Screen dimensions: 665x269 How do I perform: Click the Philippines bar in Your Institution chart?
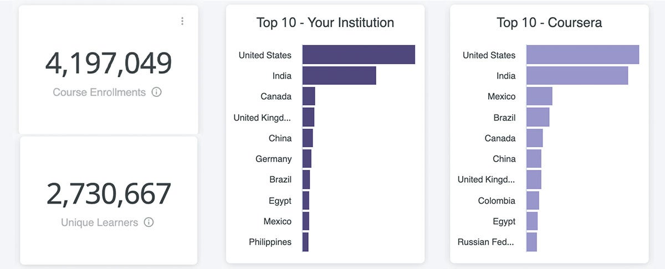tap(305, 242)
